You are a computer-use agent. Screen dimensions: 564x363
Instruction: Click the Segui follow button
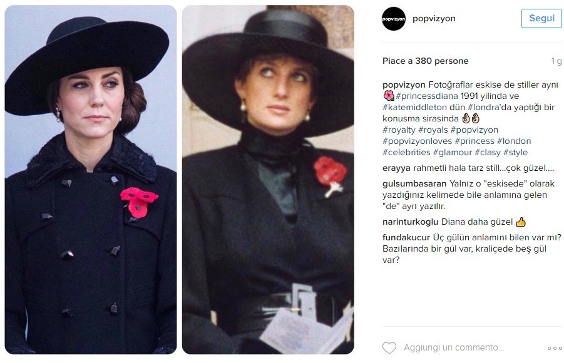point(541,18)
